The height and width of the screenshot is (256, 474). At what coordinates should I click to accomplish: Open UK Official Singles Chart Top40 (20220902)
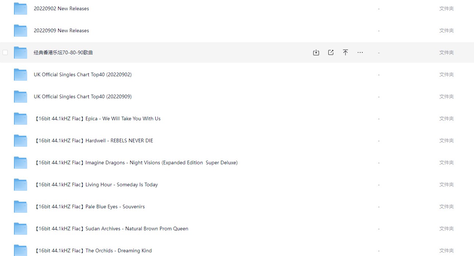click(x=83, y=74)
